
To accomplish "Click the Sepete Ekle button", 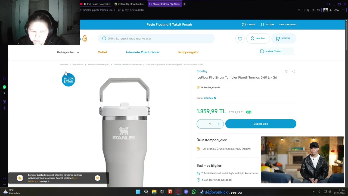I will coord(261,124).
